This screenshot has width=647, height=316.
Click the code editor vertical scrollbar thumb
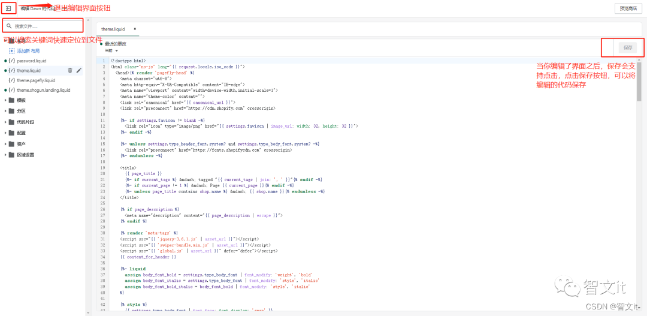[639, 81]
